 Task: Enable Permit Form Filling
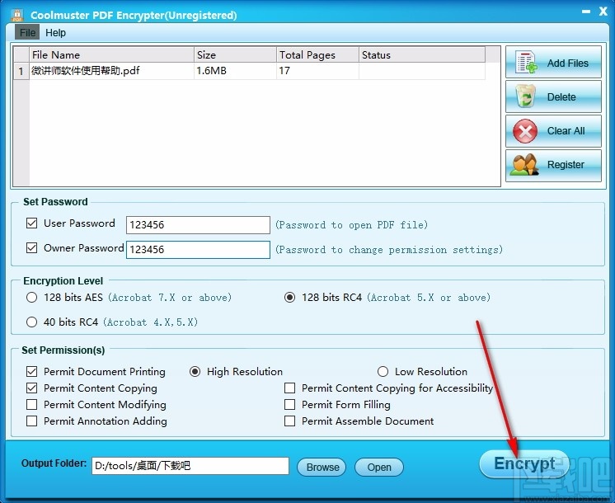pos(290,405)
